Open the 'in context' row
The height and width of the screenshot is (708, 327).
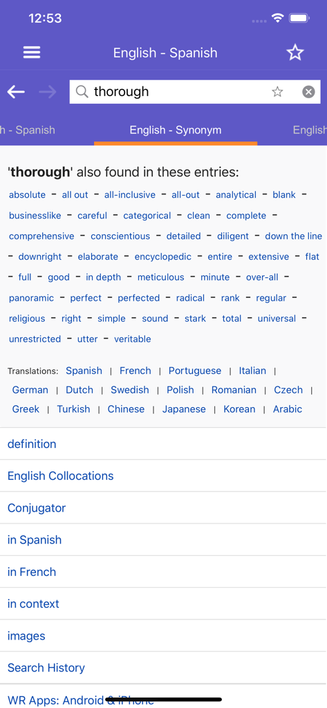pos(163,604)
